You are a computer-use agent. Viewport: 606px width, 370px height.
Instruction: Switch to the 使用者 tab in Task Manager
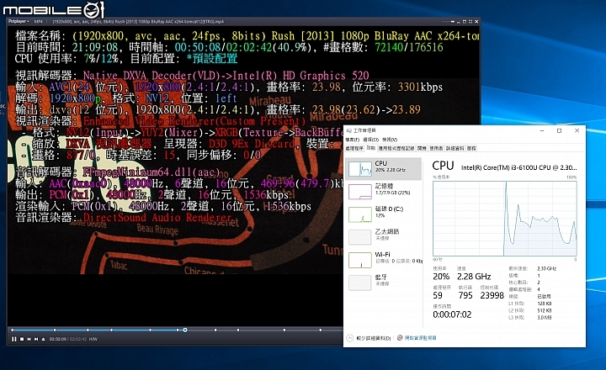(436, 148)
